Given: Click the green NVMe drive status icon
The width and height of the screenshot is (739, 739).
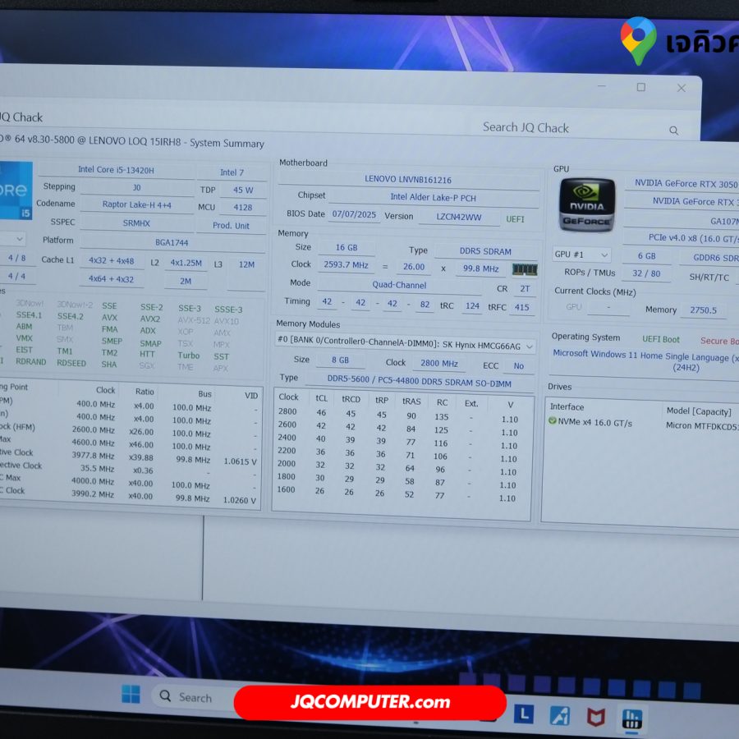Looking at the screenshot, I should pos(553,421).
